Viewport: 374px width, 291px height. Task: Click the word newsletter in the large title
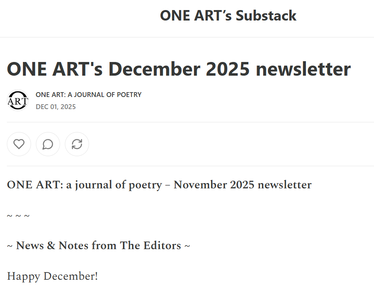[303, 69]
